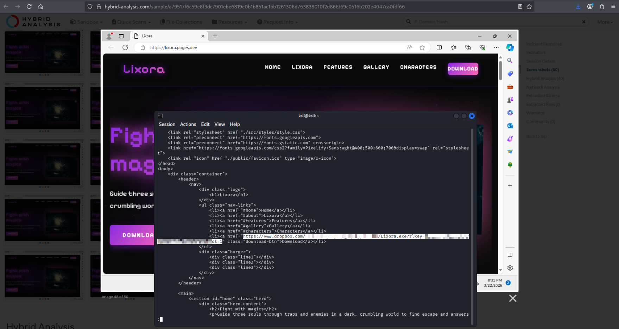Open Copilot from the Edge sidebar
Image resolution: width=619 pixels, height=329 pixels.
[x=510, y=48]
